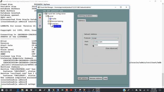Viewport: 164px width, 92px height.
Task: Select Service Naming in the tree
Action: pos(57,21)
